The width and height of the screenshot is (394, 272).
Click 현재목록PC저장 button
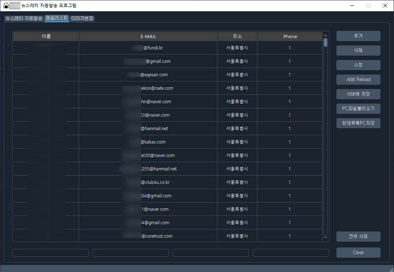(x=358, y=123)
